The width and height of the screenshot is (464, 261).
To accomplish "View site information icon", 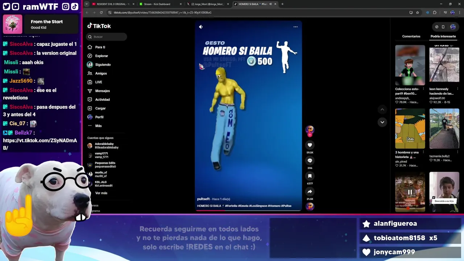I will [110, 12].
